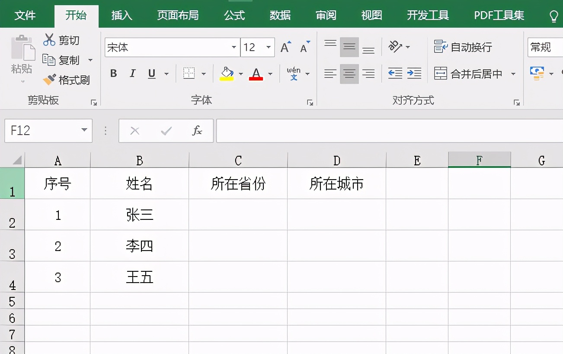Align text right
Viewport: 563px width, 354px height.
(368, 74)
